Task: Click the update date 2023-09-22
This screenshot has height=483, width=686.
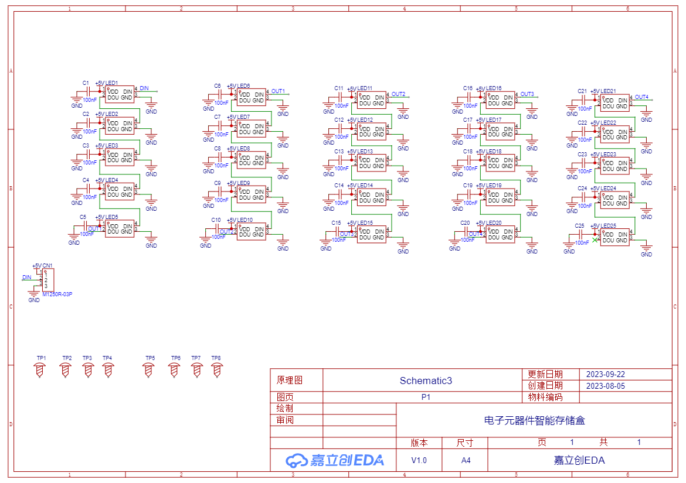Action: [x=606, y=374]
